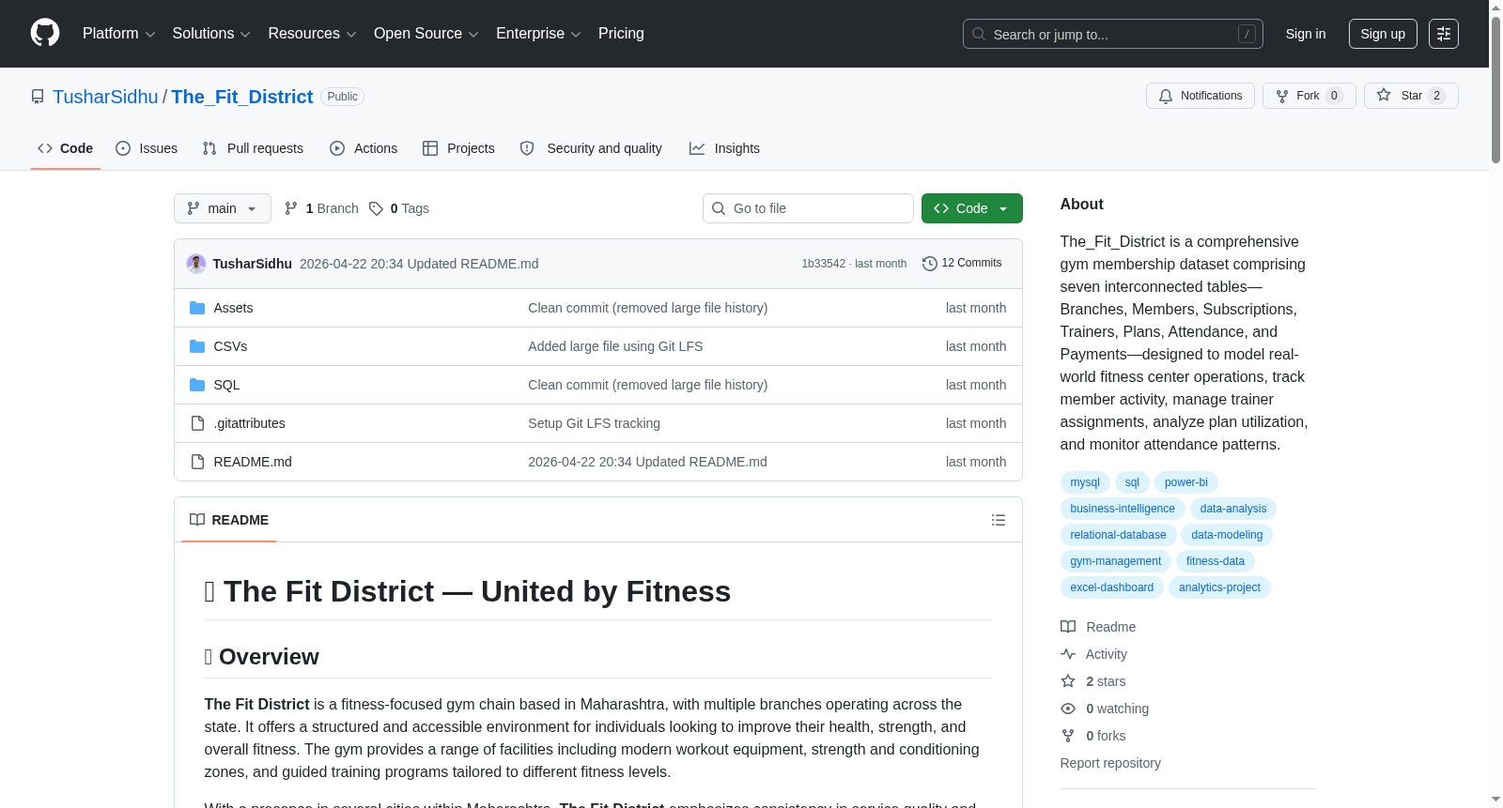Click the fork icon beside 0 forks

point(1068,736)
